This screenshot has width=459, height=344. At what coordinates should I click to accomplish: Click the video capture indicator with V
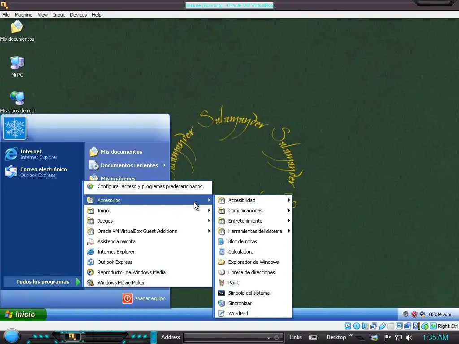coord(416,326)
